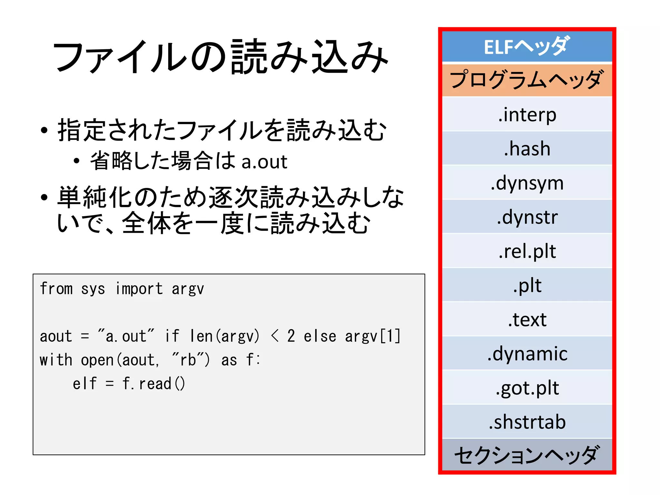This screenshot has height=495, width=660.
Task: Click the code line 'with open(aout, "rb") as f:'
Action: coord(150,360)
